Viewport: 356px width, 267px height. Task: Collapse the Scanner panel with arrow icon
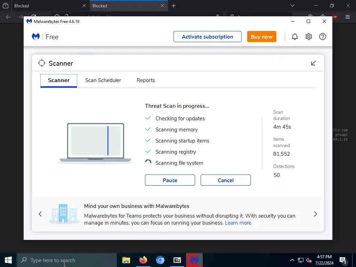pos(313,63)
